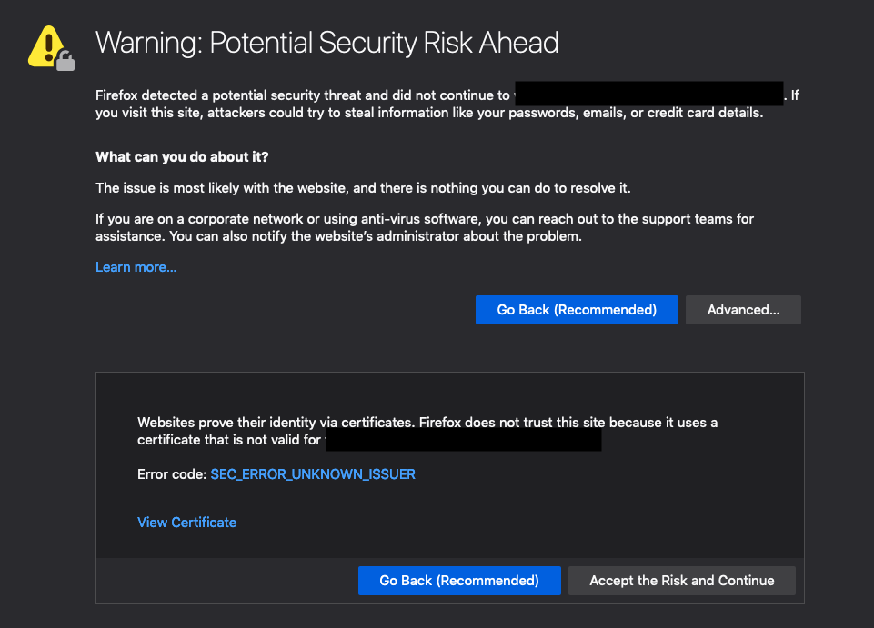Click the paragraph starting 'Firefox detected a potential security threat'

pos(447,104)
